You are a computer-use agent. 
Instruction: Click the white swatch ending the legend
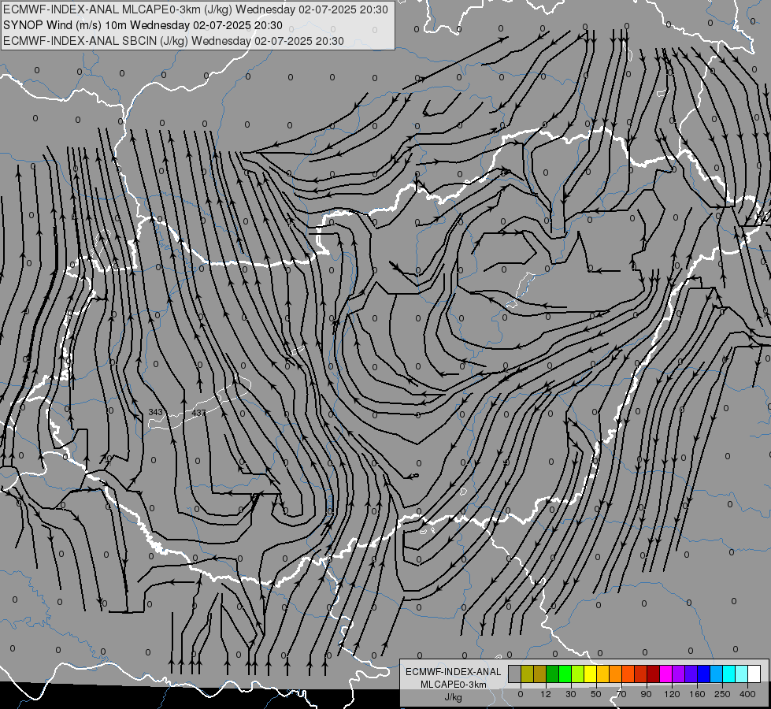pos(754,674)
